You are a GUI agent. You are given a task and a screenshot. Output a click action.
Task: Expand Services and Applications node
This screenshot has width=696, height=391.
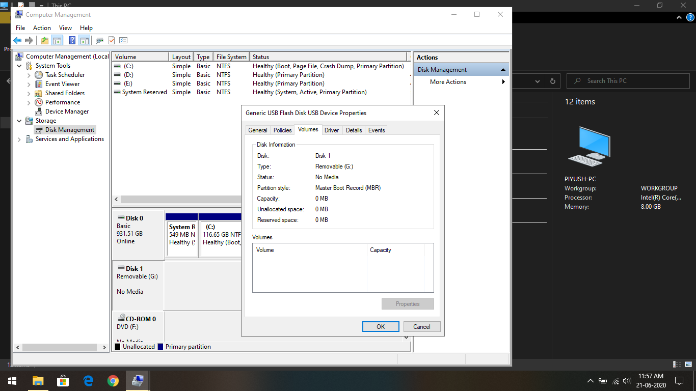tap(19, 139)
